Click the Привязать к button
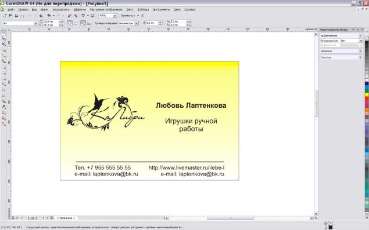Screen dimensions: 369x230 coord(130,16)
